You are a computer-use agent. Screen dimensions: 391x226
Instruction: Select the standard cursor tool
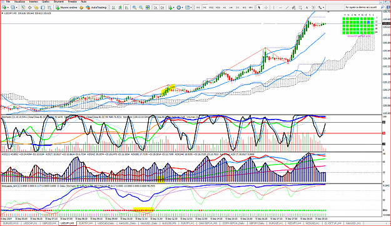coord(259,8)
